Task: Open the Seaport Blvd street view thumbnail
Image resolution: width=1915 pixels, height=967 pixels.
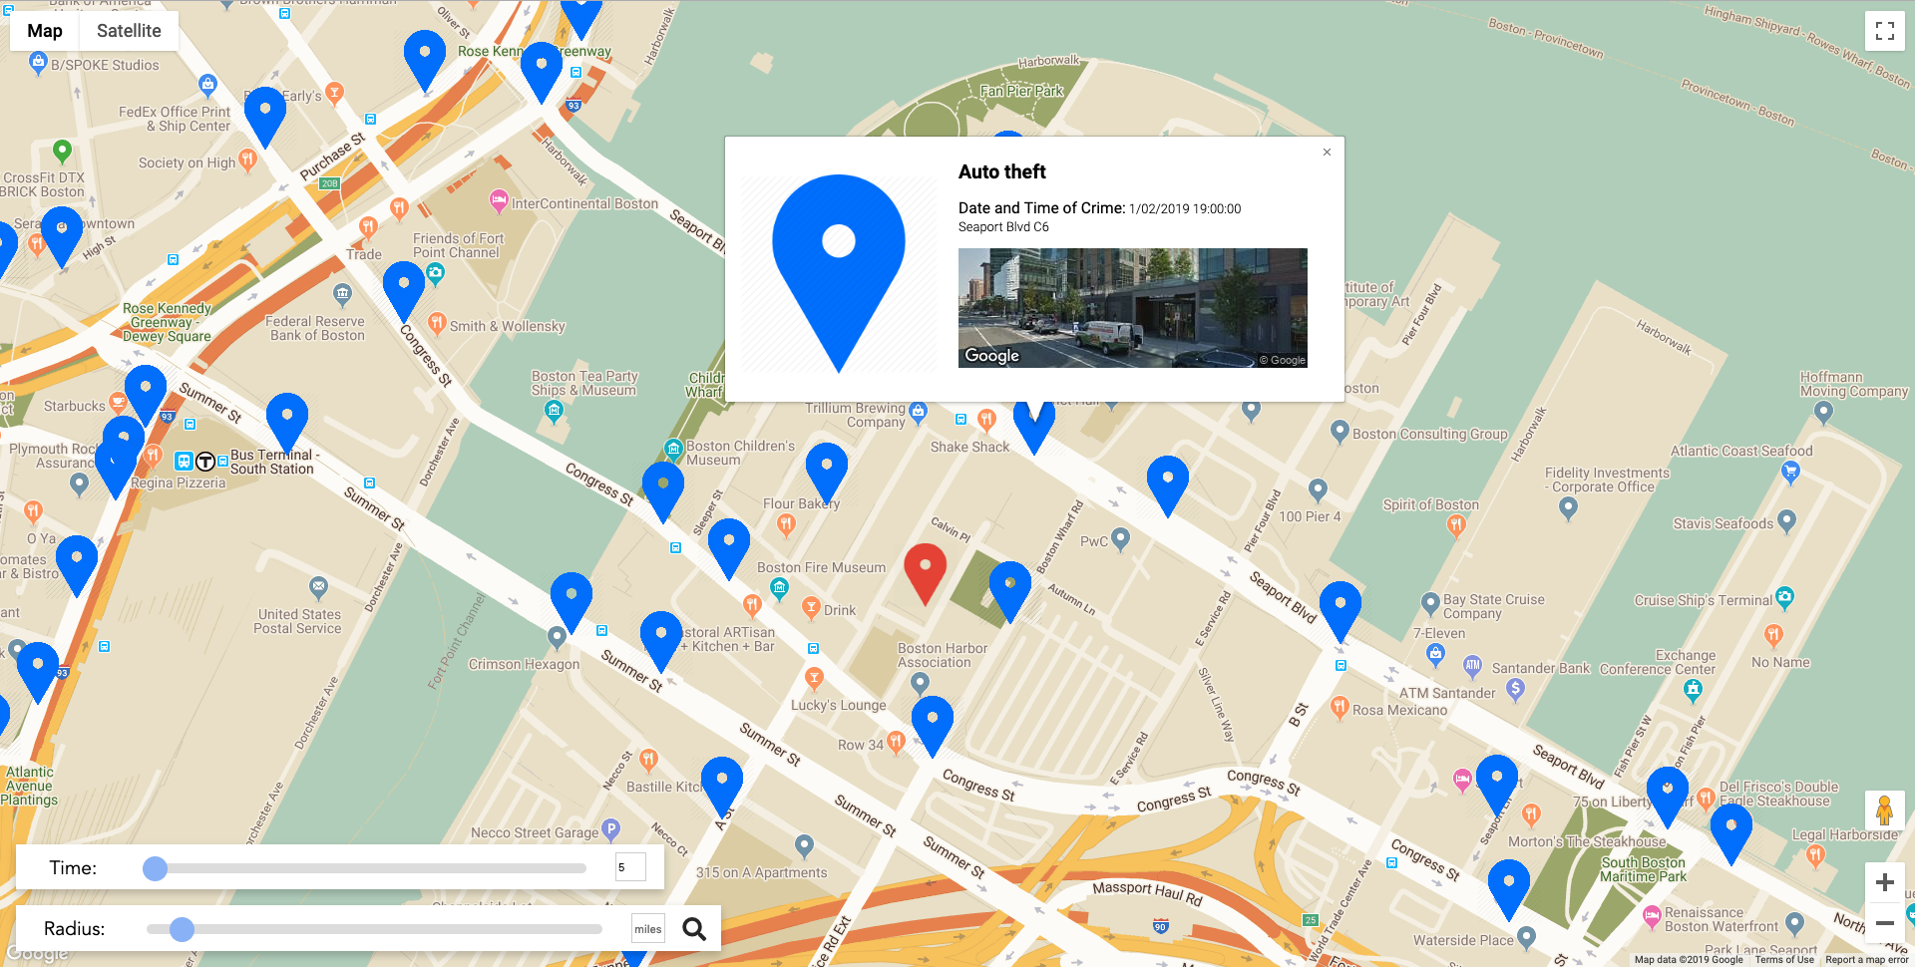Action: [1132, 308]
